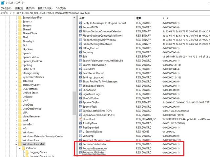
Task: Select the TreeExpanded value name
Action: [x=91, y=128]
